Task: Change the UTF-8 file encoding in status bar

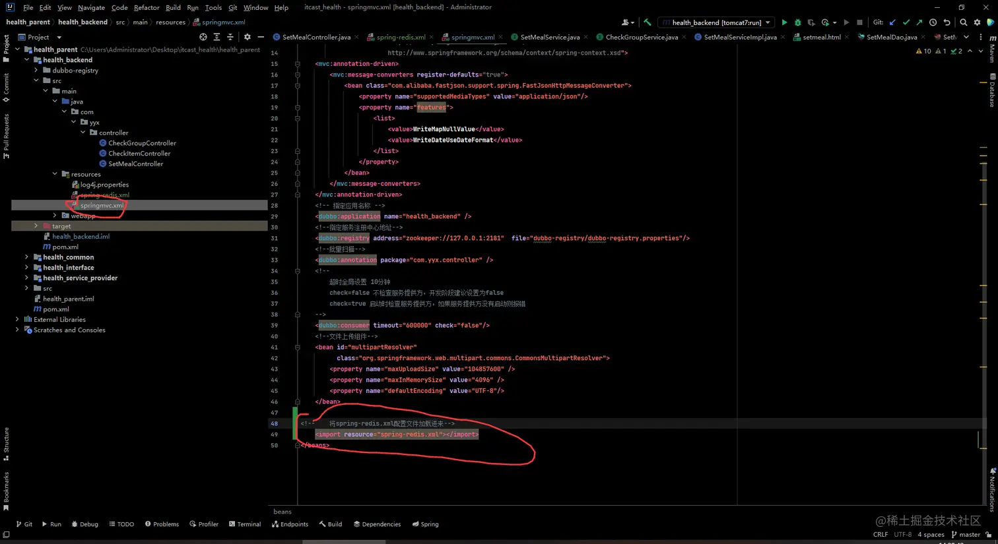Action: tap(903, 535)
